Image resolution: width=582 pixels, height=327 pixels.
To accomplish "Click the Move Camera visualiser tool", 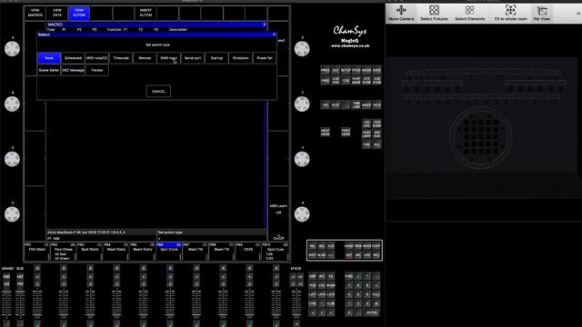I will (401, 13).
